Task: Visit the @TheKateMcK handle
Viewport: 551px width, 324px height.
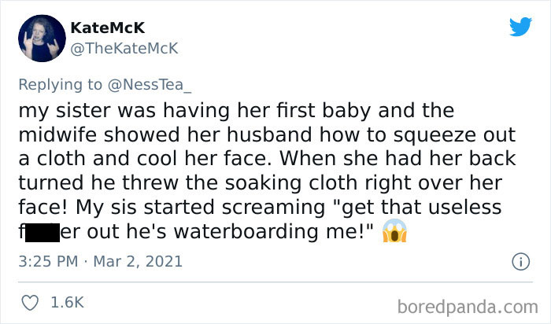Action: tap(124, 49)
